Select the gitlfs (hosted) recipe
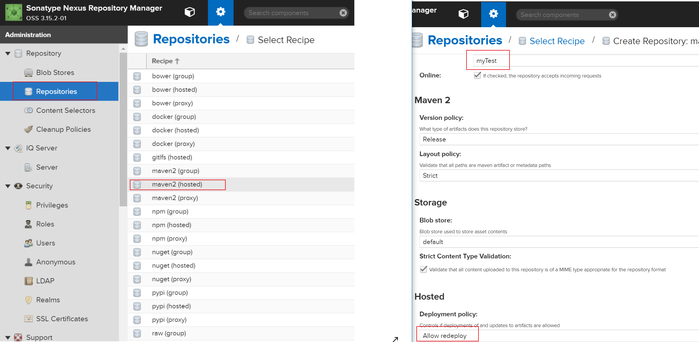Viewport: 699px width, 342px height. pos(241,158)
